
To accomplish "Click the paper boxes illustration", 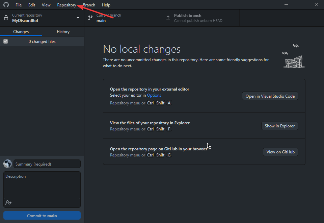I will pyautogui.click(x=294, y=57).
